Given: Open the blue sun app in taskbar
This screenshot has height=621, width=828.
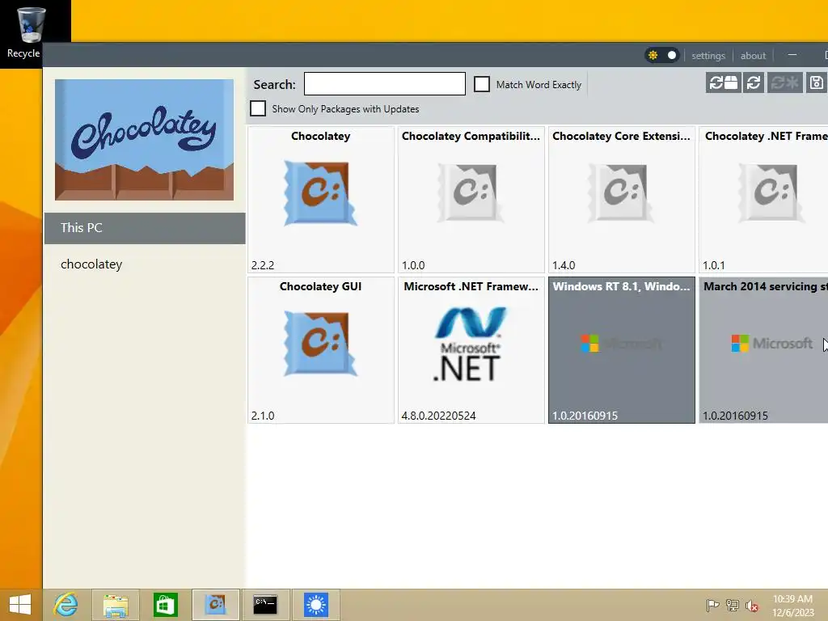Looking at the screenshot, I should pos(316,605).
